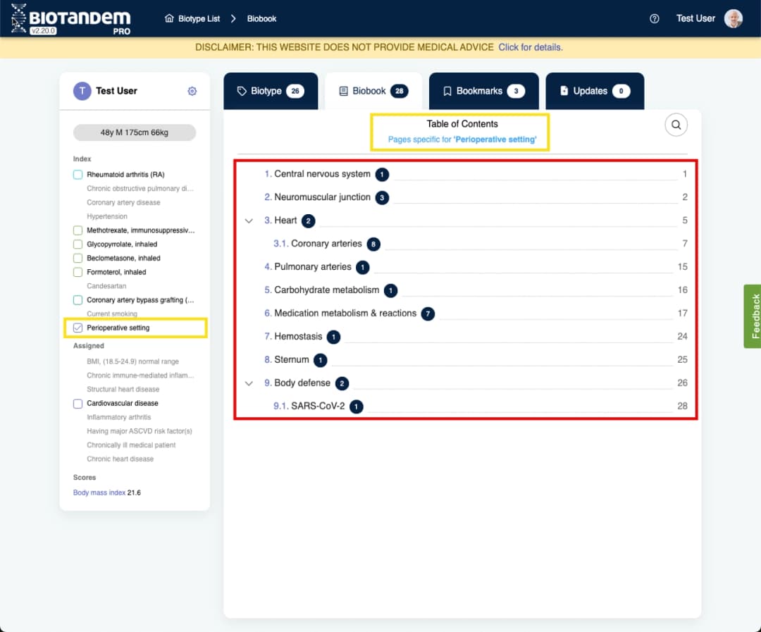Click the table of contents search icon
Image resolution: width=761 pixels, height=632 pixels.
[676, 125]
